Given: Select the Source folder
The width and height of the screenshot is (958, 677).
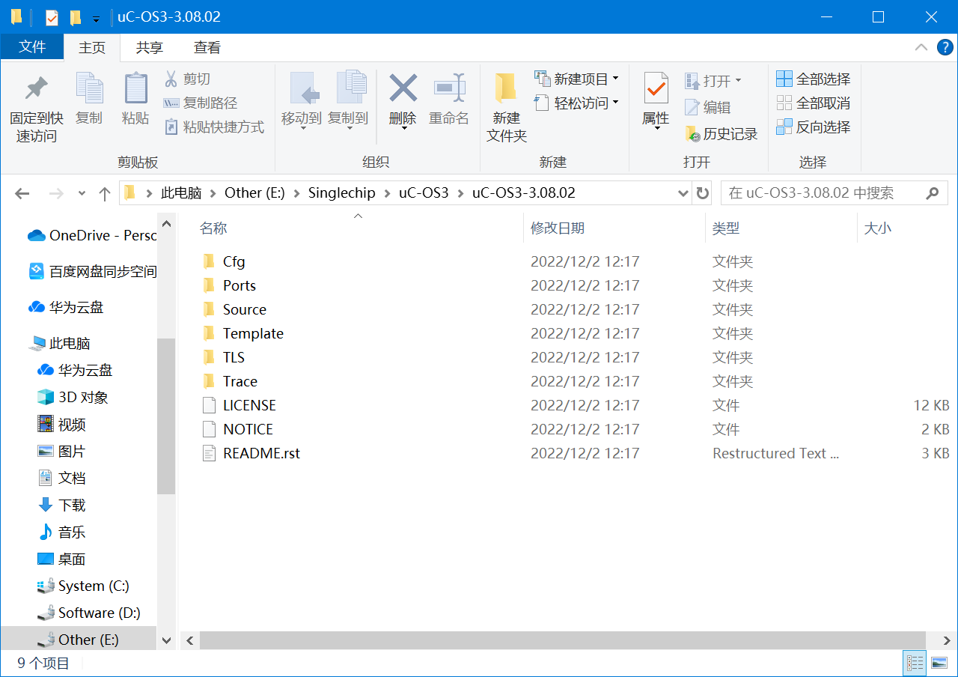Looking at the screenshot, I should point(234,309).
